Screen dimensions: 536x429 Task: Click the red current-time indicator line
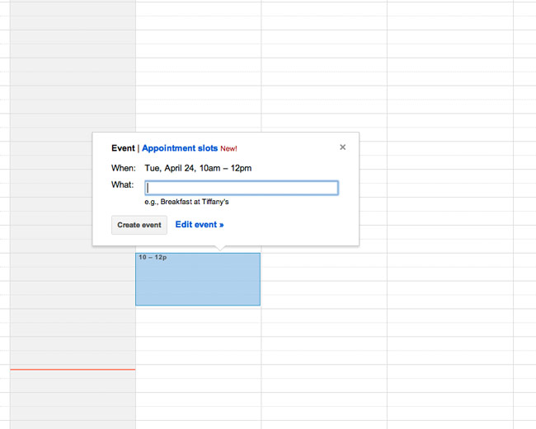[x=73, y=369]
